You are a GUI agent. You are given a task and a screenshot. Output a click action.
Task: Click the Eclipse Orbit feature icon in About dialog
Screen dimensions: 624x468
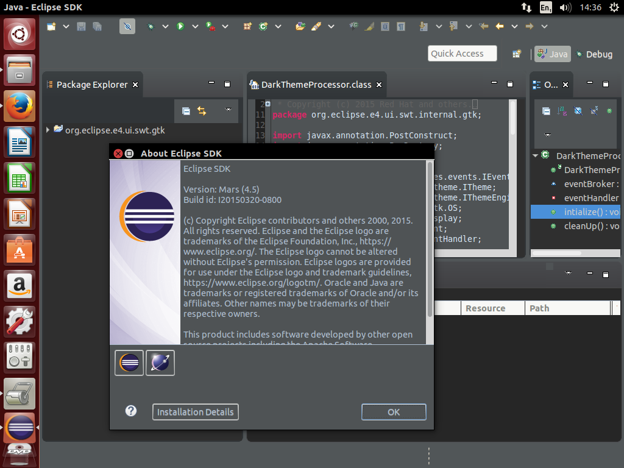coord(160,363)
